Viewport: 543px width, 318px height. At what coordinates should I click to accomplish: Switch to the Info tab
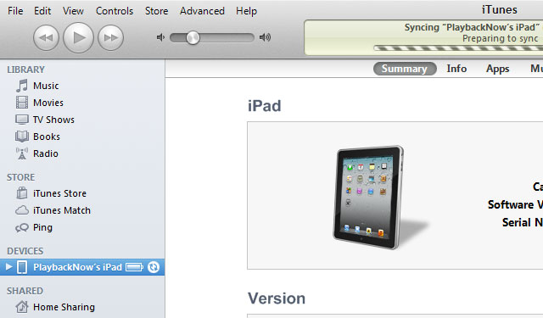tap(456, 69)
